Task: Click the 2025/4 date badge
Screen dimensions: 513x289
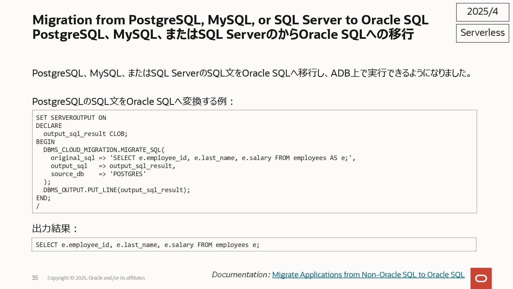Action: pos(483,12)
